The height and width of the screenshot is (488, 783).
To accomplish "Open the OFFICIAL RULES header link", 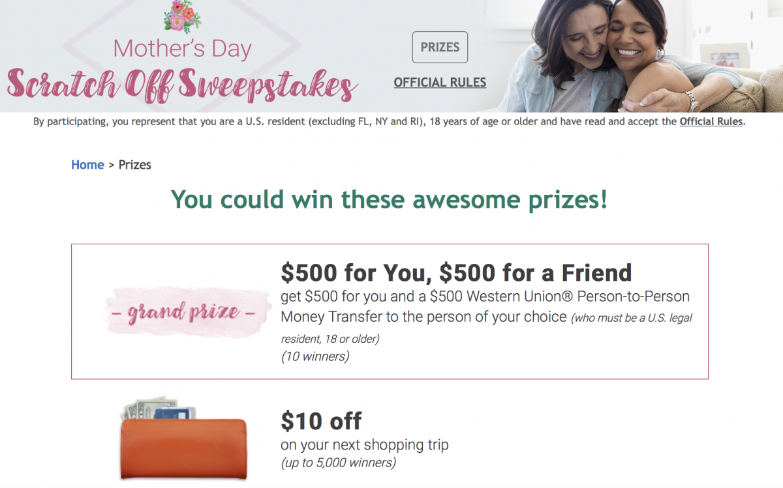I will [x=440, y=83].
